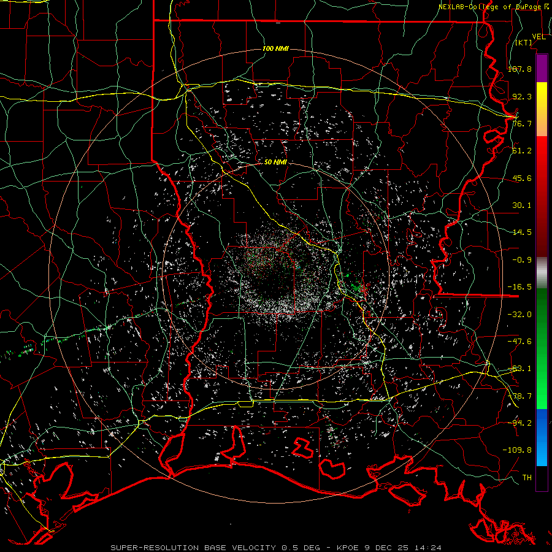This screenshot has height=552, width=552.
Task: Select the 92.3 scale value
Action: point(522,96)
